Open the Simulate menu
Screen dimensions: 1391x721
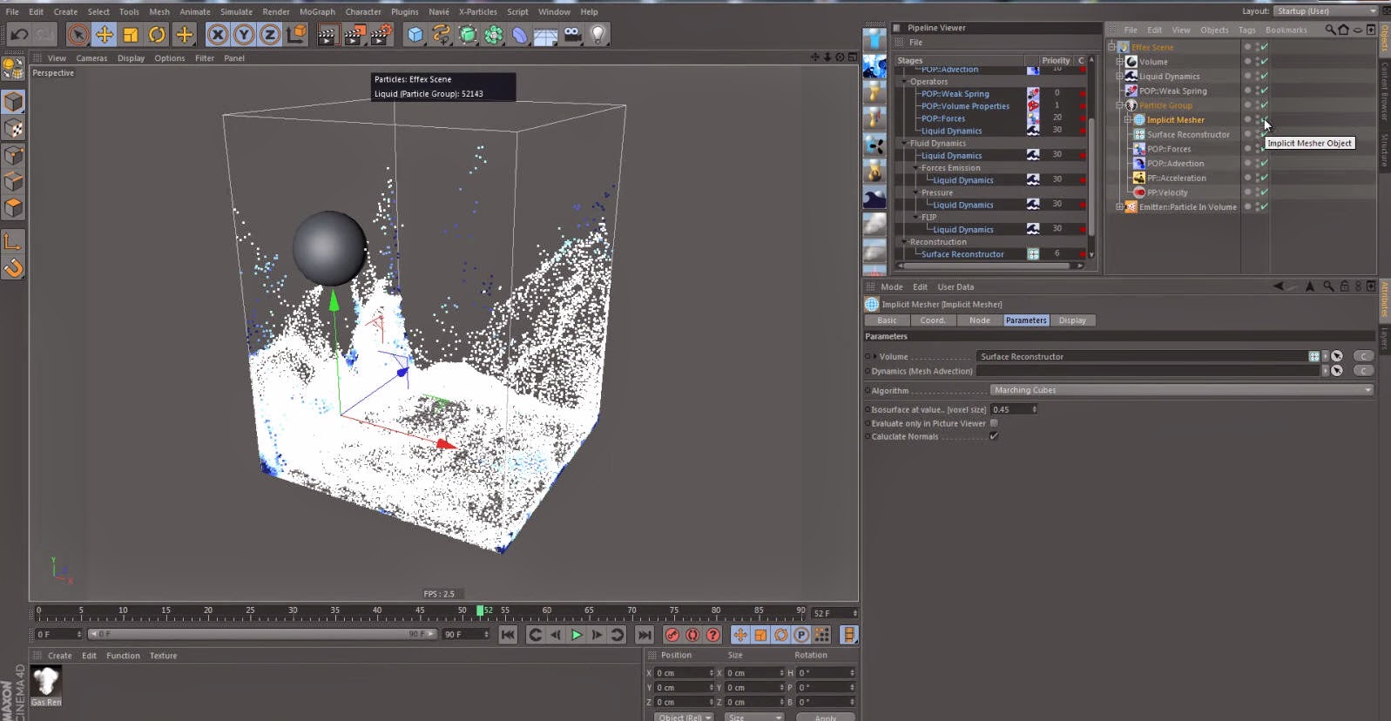point(236,12)
